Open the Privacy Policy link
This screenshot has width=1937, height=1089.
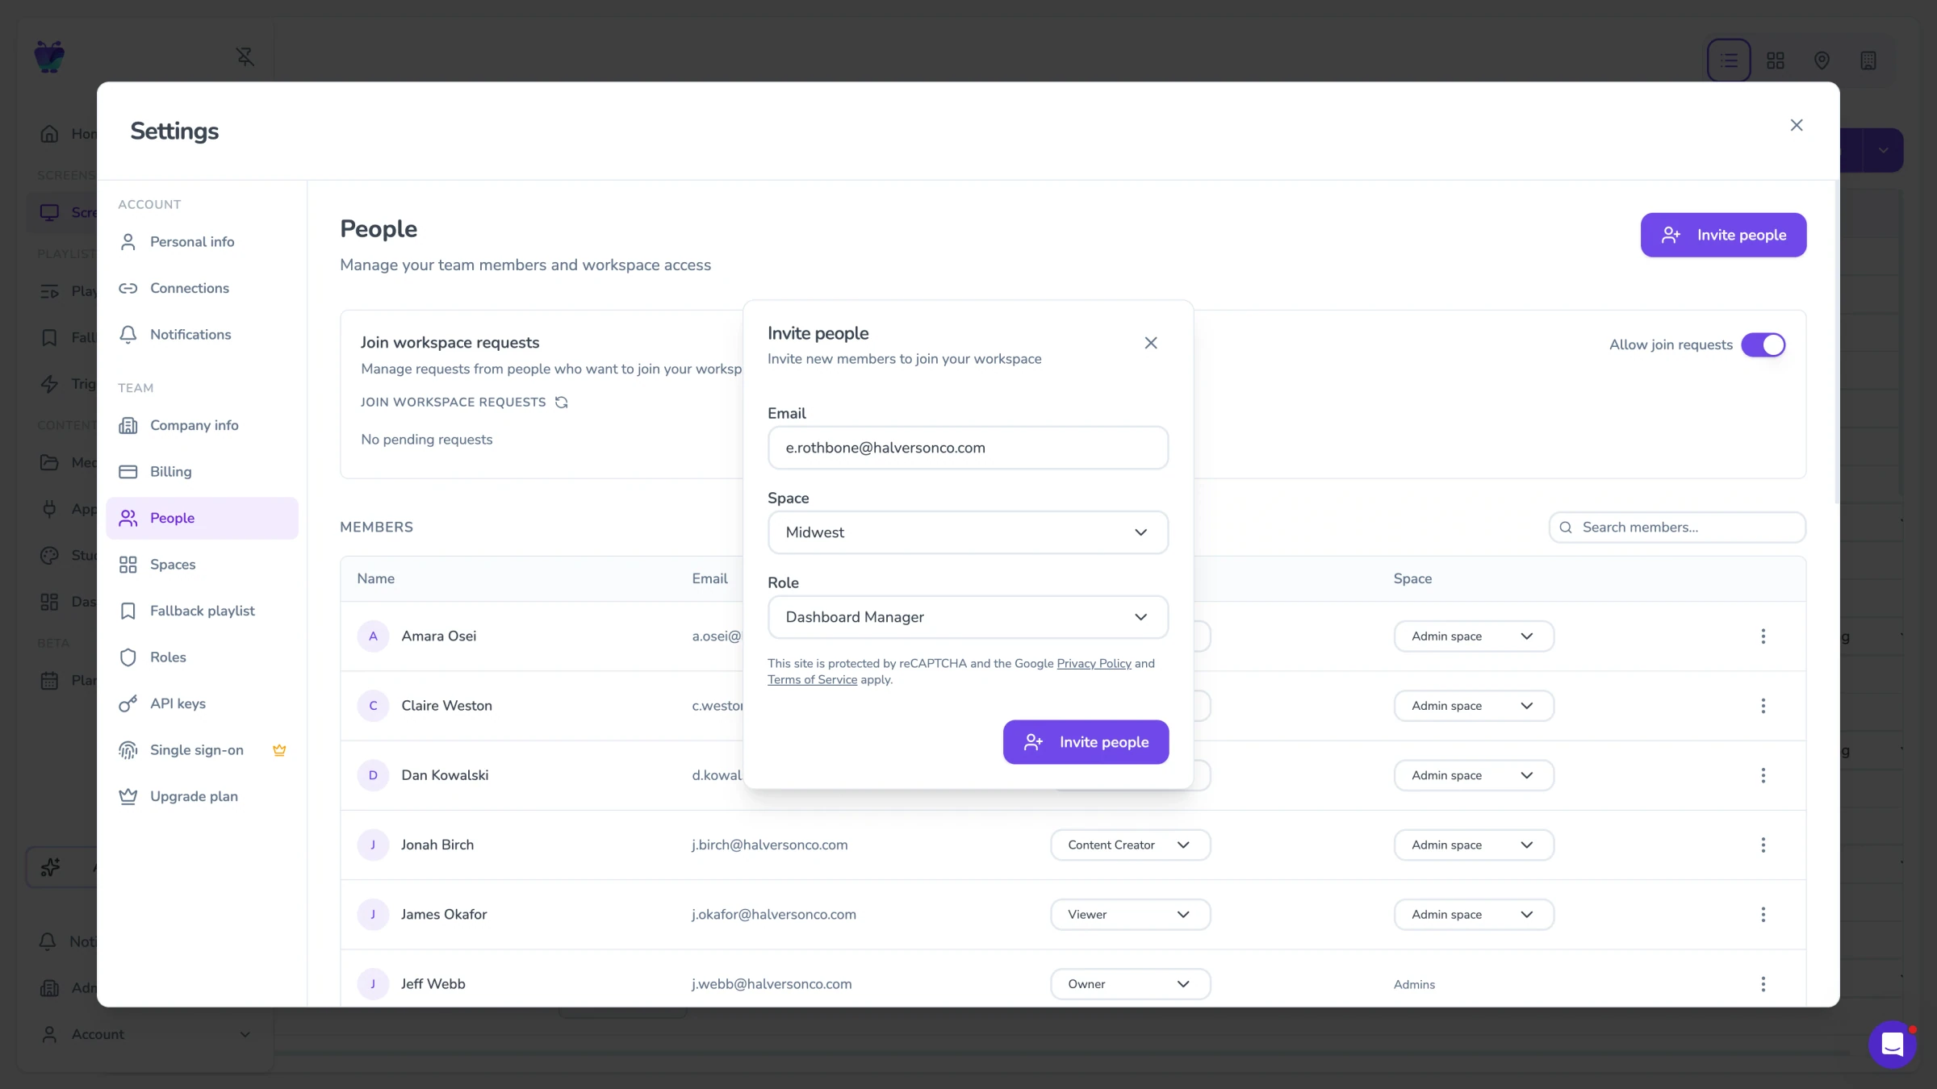1094,663
